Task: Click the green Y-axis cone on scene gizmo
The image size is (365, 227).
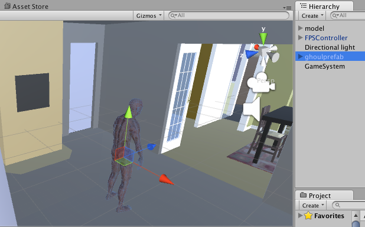Action: 263,38
